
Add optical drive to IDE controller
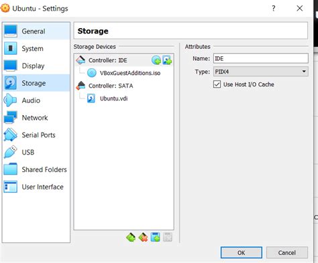click(156, 60)
